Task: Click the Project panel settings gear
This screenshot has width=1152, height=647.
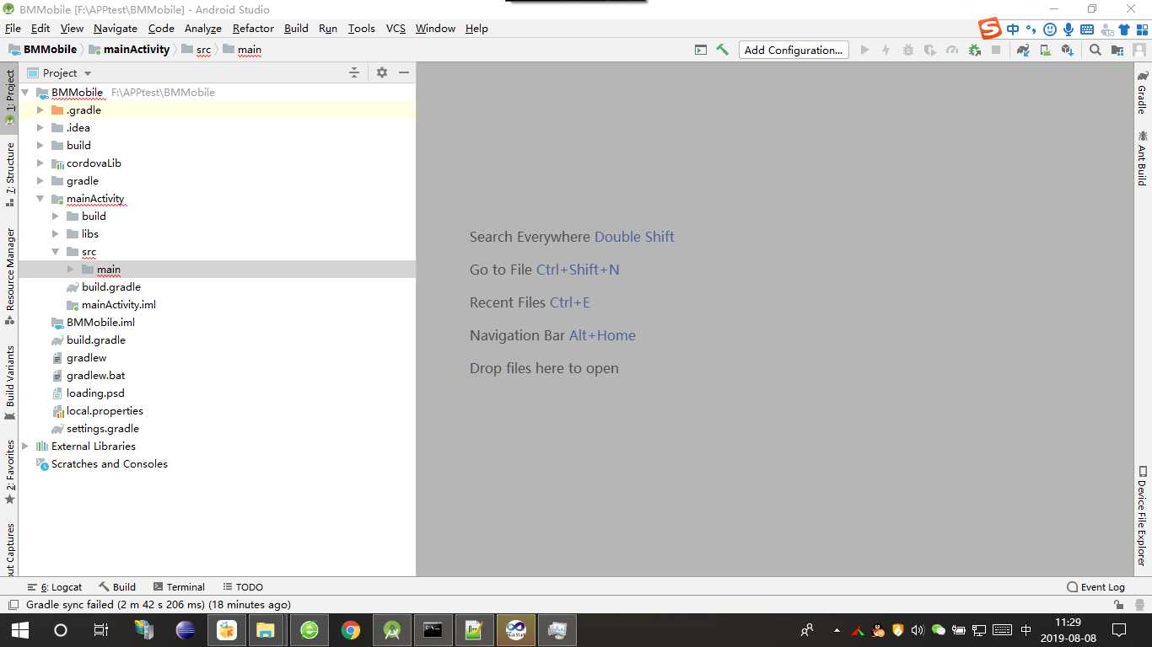Action: (x=382, y=72)
